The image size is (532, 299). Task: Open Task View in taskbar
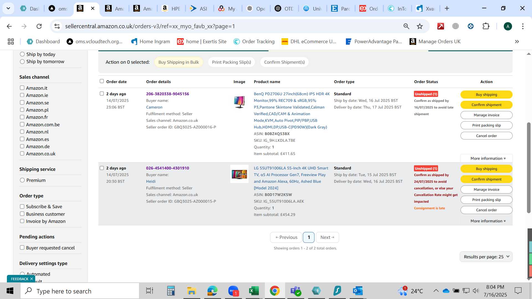pyautogui.click(x=150, y=291)
